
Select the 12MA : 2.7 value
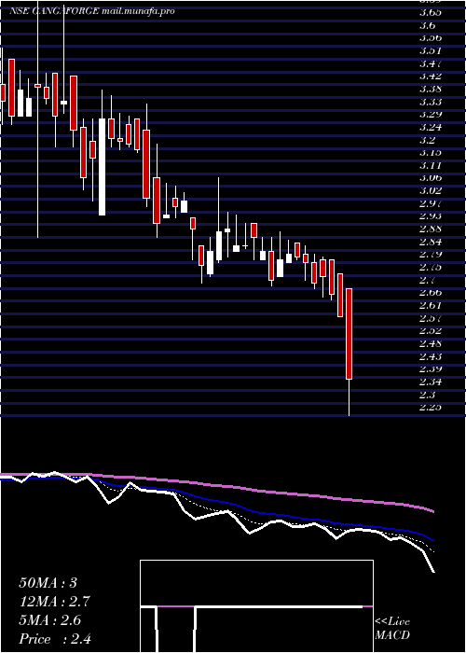point(54,602)
